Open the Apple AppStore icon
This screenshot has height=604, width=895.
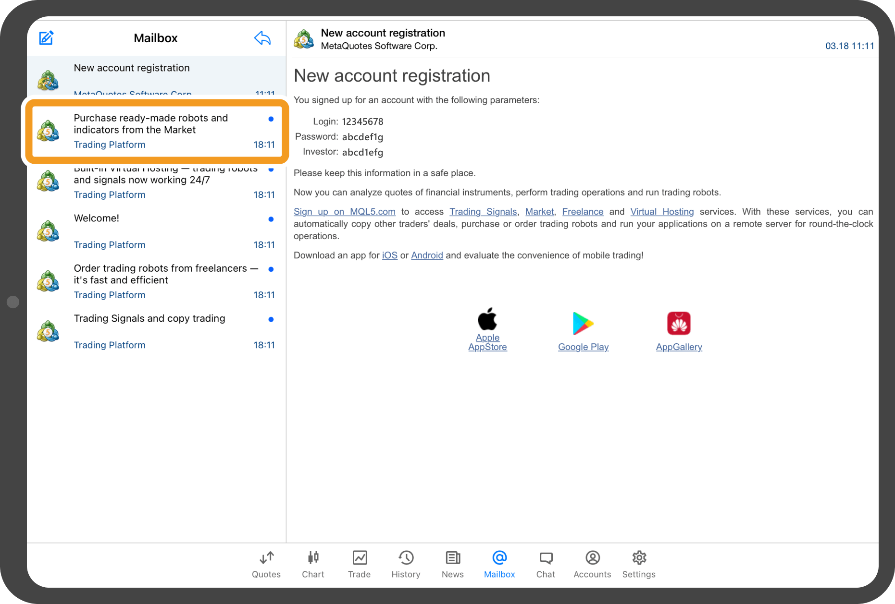coord(487,320)
